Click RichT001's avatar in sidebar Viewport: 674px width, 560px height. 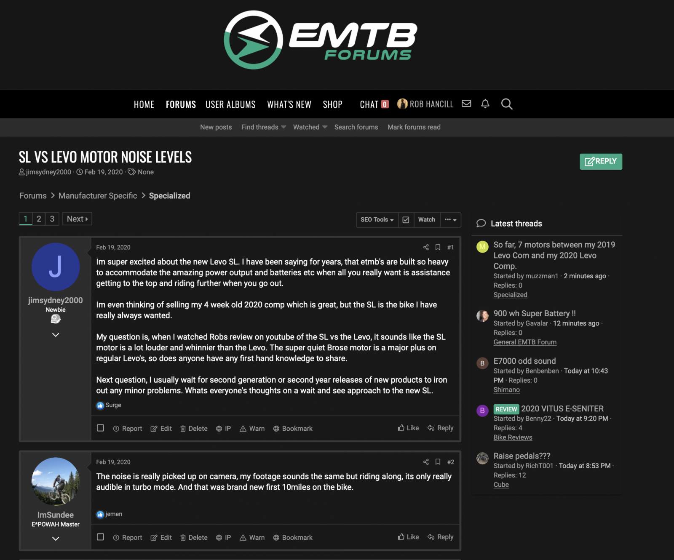click(x=482, y=458)
